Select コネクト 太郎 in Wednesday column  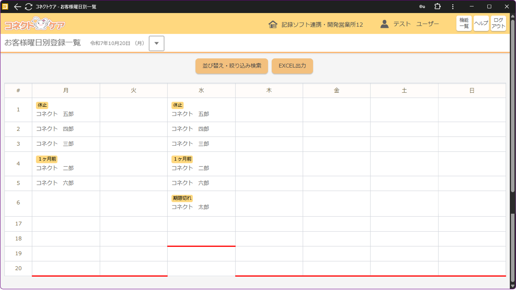[190, 207]
